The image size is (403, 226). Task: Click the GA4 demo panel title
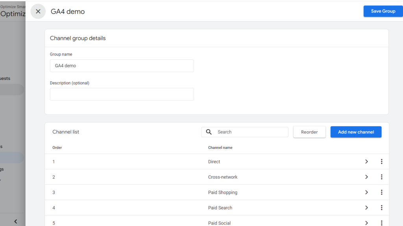click(68, 11)
